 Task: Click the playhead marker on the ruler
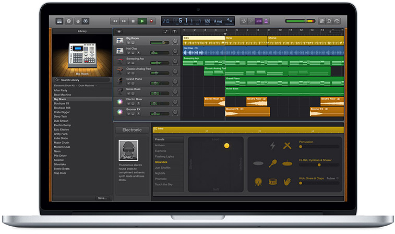(225, 34)
